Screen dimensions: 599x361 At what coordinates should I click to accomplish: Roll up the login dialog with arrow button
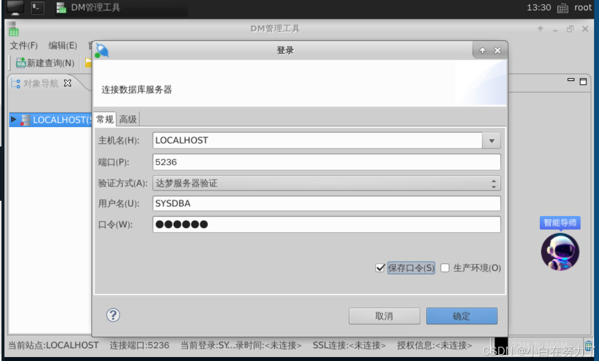[x=482, y=50]
